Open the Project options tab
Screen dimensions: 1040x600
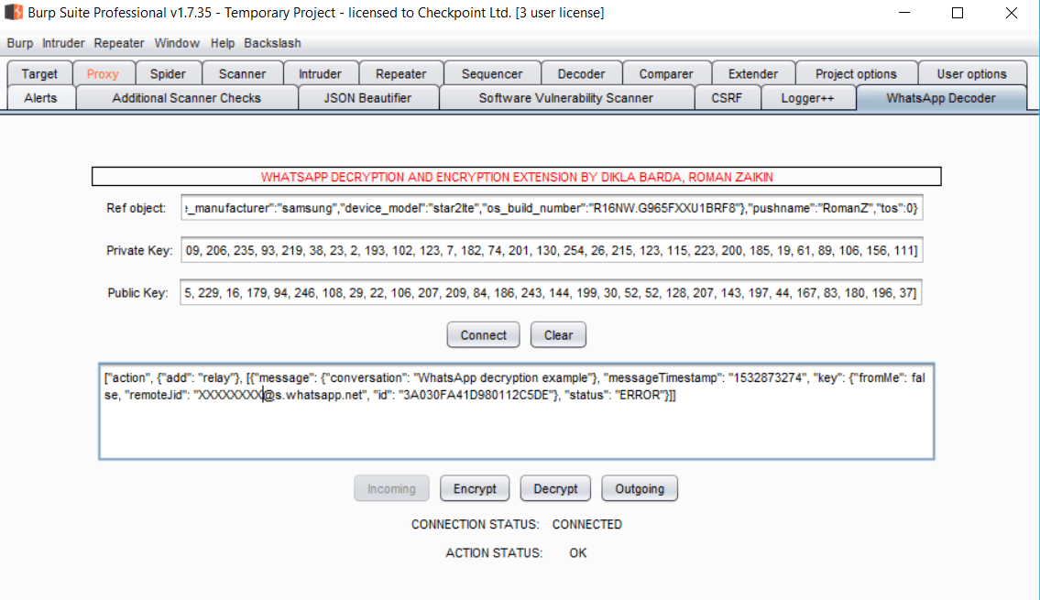point(856,73)
